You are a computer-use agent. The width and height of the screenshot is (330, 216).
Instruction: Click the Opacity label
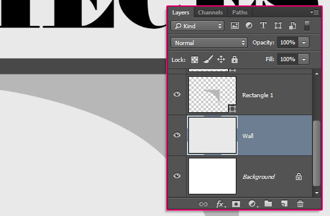coord(263,43)
